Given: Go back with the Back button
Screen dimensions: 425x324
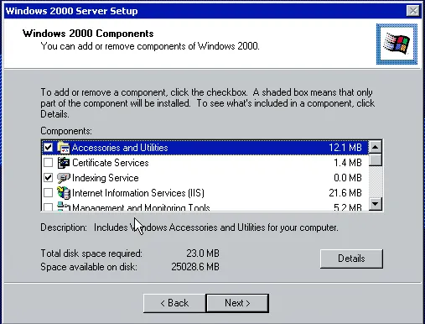Looking at the screenshot, I should pos(174,303).
